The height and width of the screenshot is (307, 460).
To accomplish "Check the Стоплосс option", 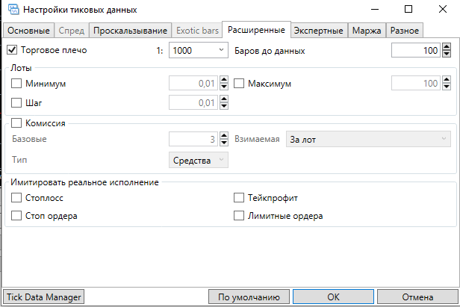I will coord(16,197).
